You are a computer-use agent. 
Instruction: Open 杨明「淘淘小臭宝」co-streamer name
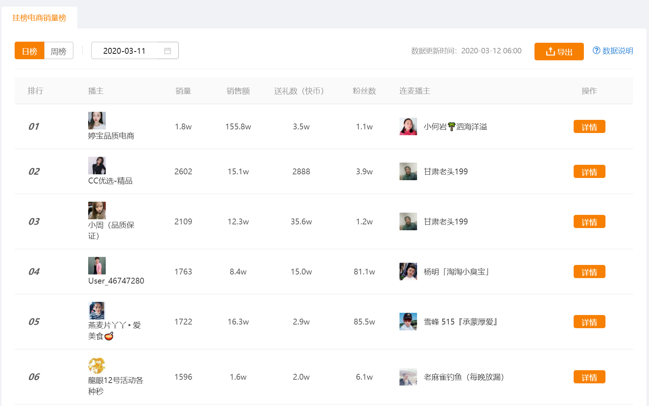[x=456, y=272]
